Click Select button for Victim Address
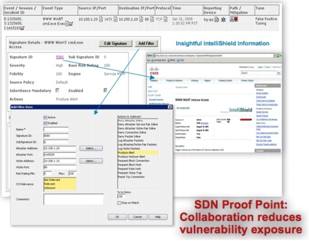The width and height of the screenshot is (309, 241). (91, 161)
